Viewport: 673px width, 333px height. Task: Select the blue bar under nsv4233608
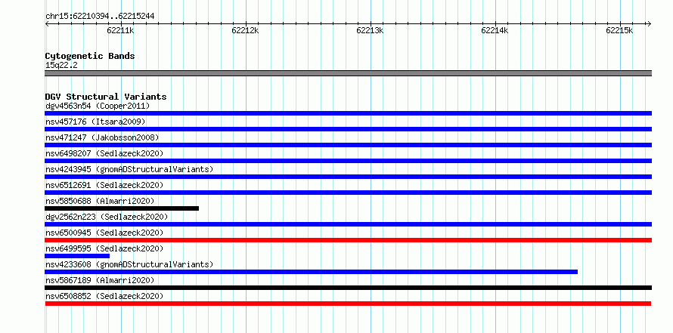(x=312, y=272)
